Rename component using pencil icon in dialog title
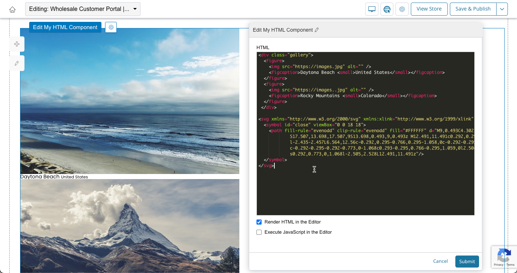 (317, 30)
